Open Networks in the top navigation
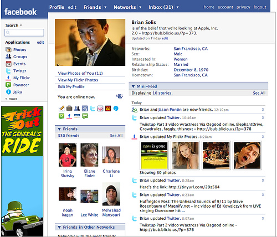 [x=125, y=7]
